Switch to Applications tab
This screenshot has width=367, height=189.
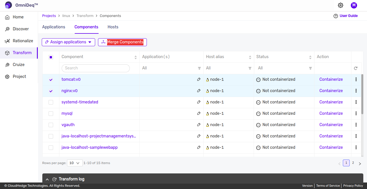tap(54, 27)
